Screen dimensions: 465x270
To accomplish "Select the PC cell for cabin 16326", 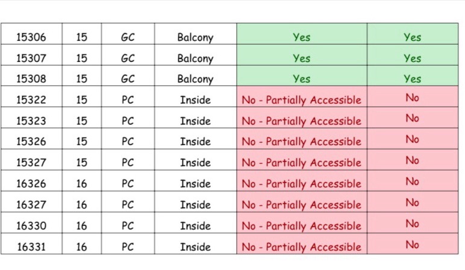I will (x=127, y=184).
